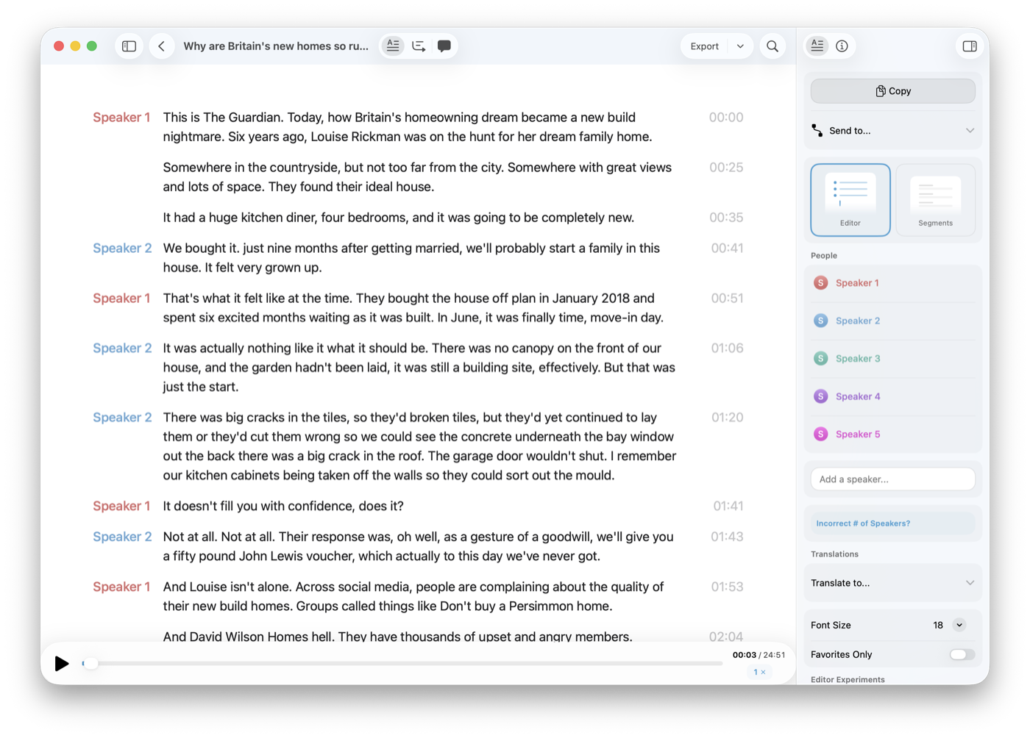1030x738 pixels.
Task: Open search with the magnifier icon
Action: [x=772, y=46]
